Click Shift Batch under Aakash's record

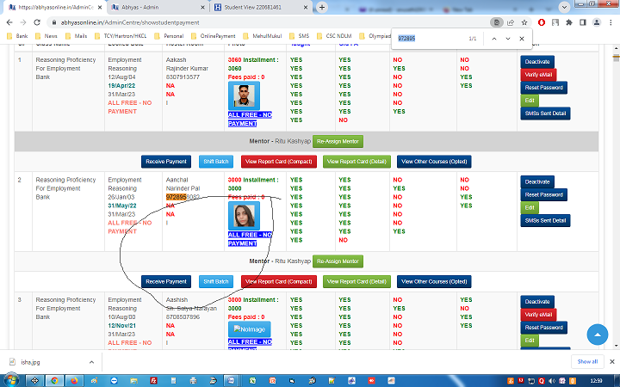(x=215, y=161)
